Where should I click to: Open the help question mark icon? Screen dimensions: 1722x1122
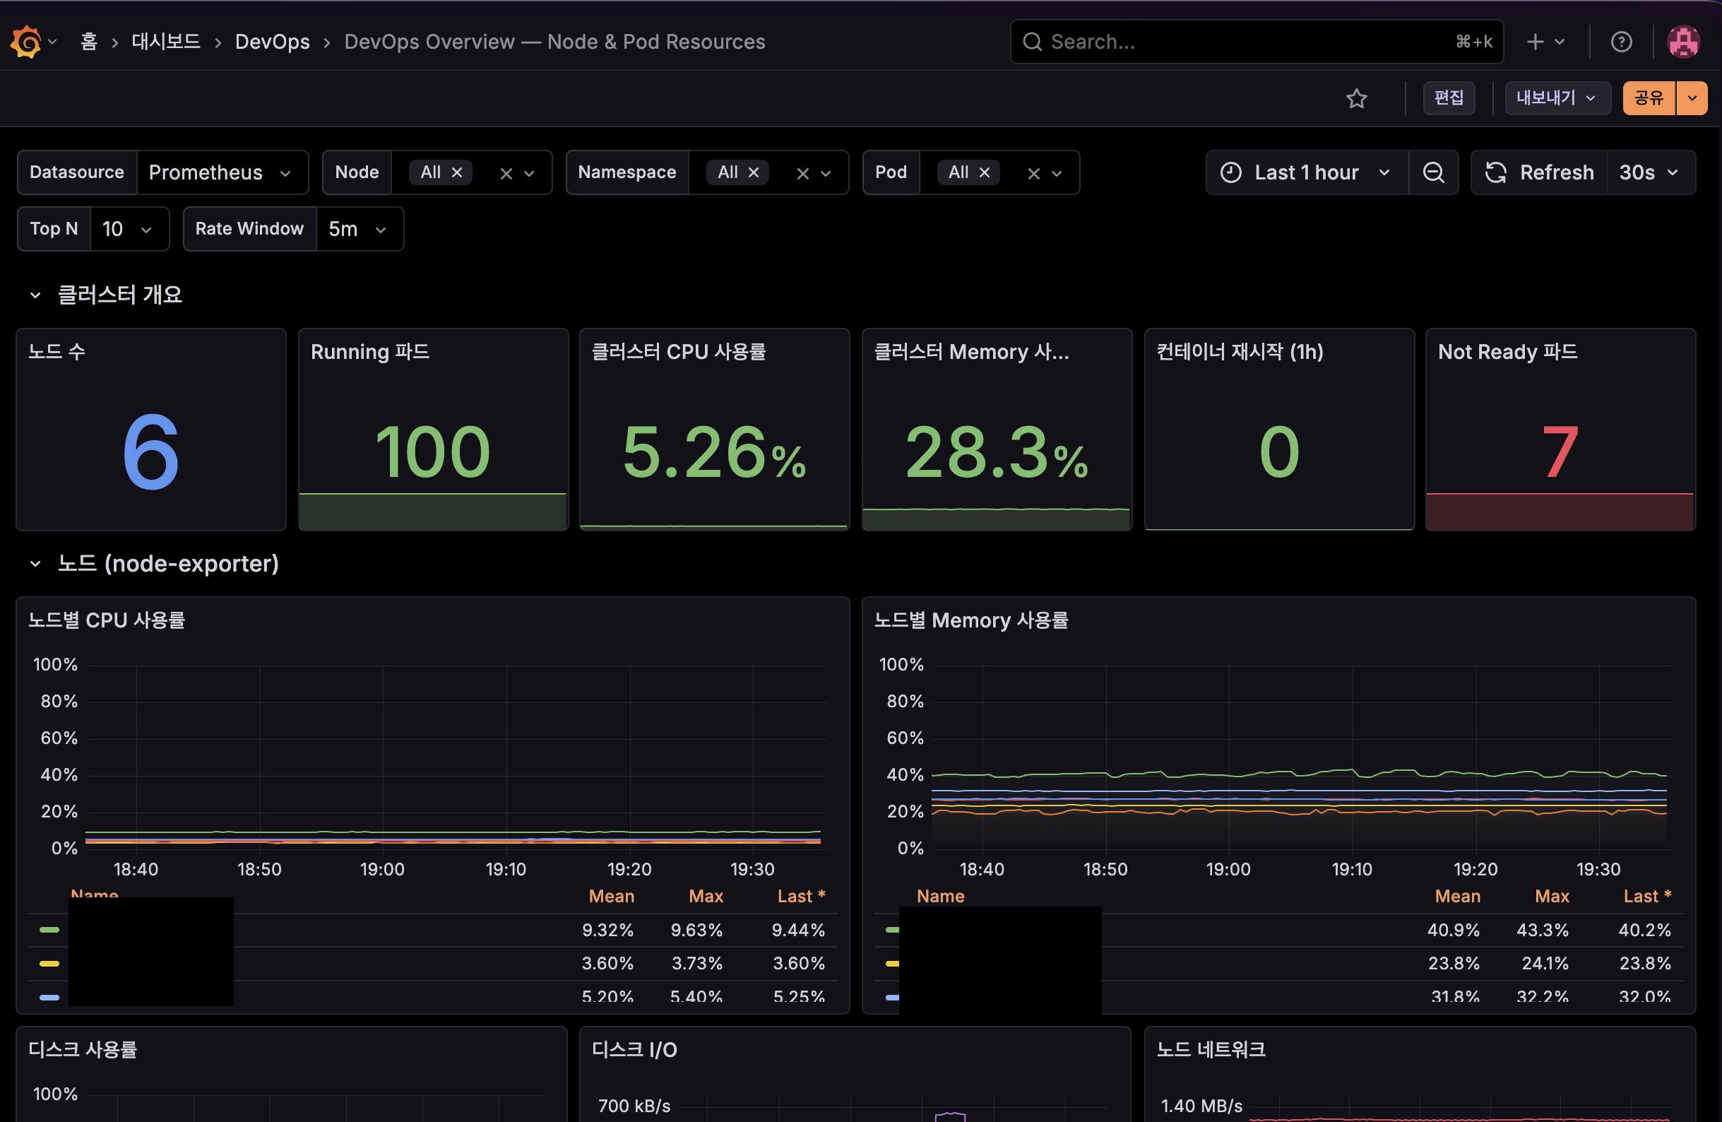[x=1622, y=42]
